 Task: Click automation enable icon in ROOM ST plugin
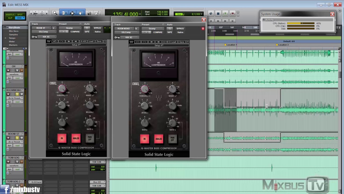point(87,28)
